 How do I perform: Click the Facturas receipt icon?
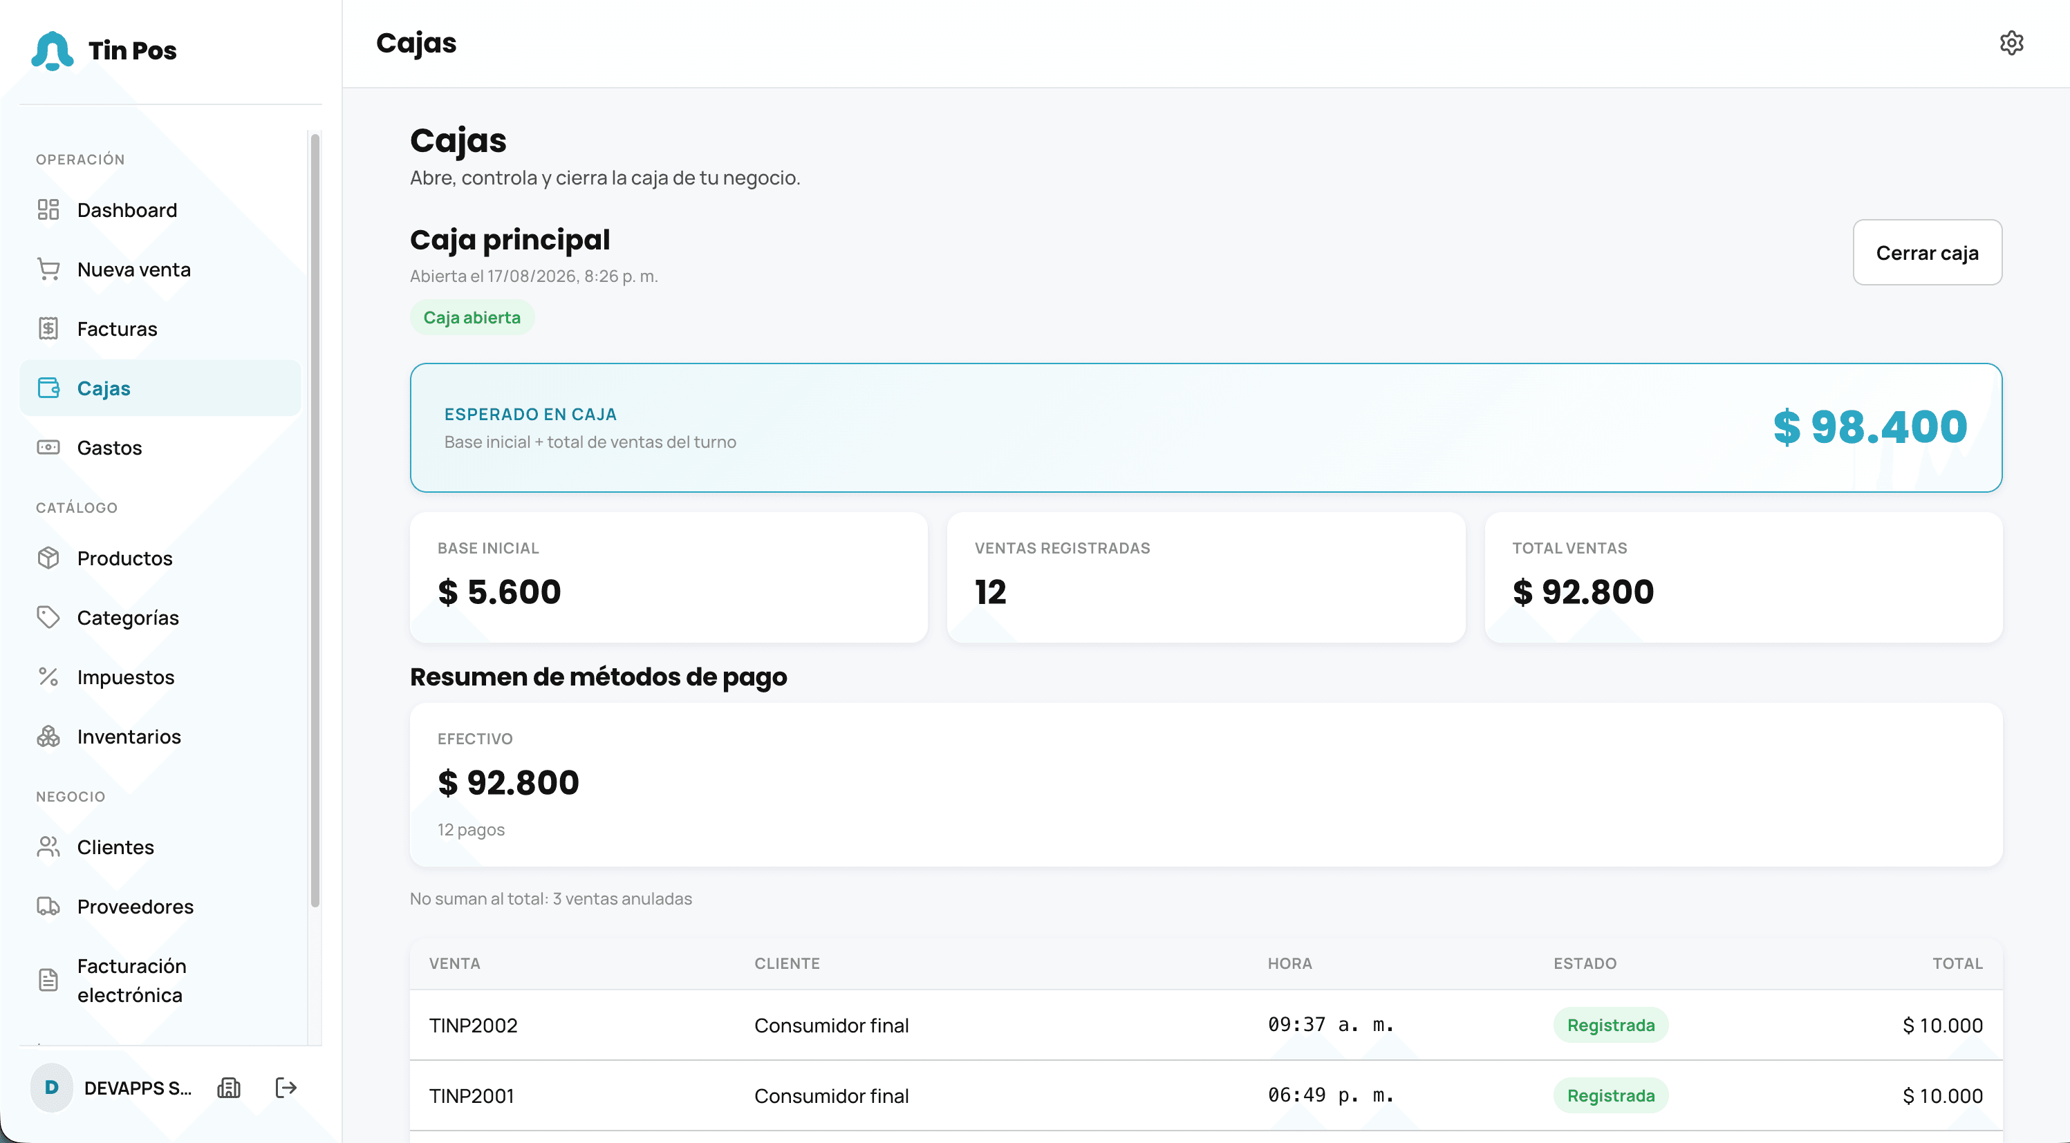(x=48, y=328)
